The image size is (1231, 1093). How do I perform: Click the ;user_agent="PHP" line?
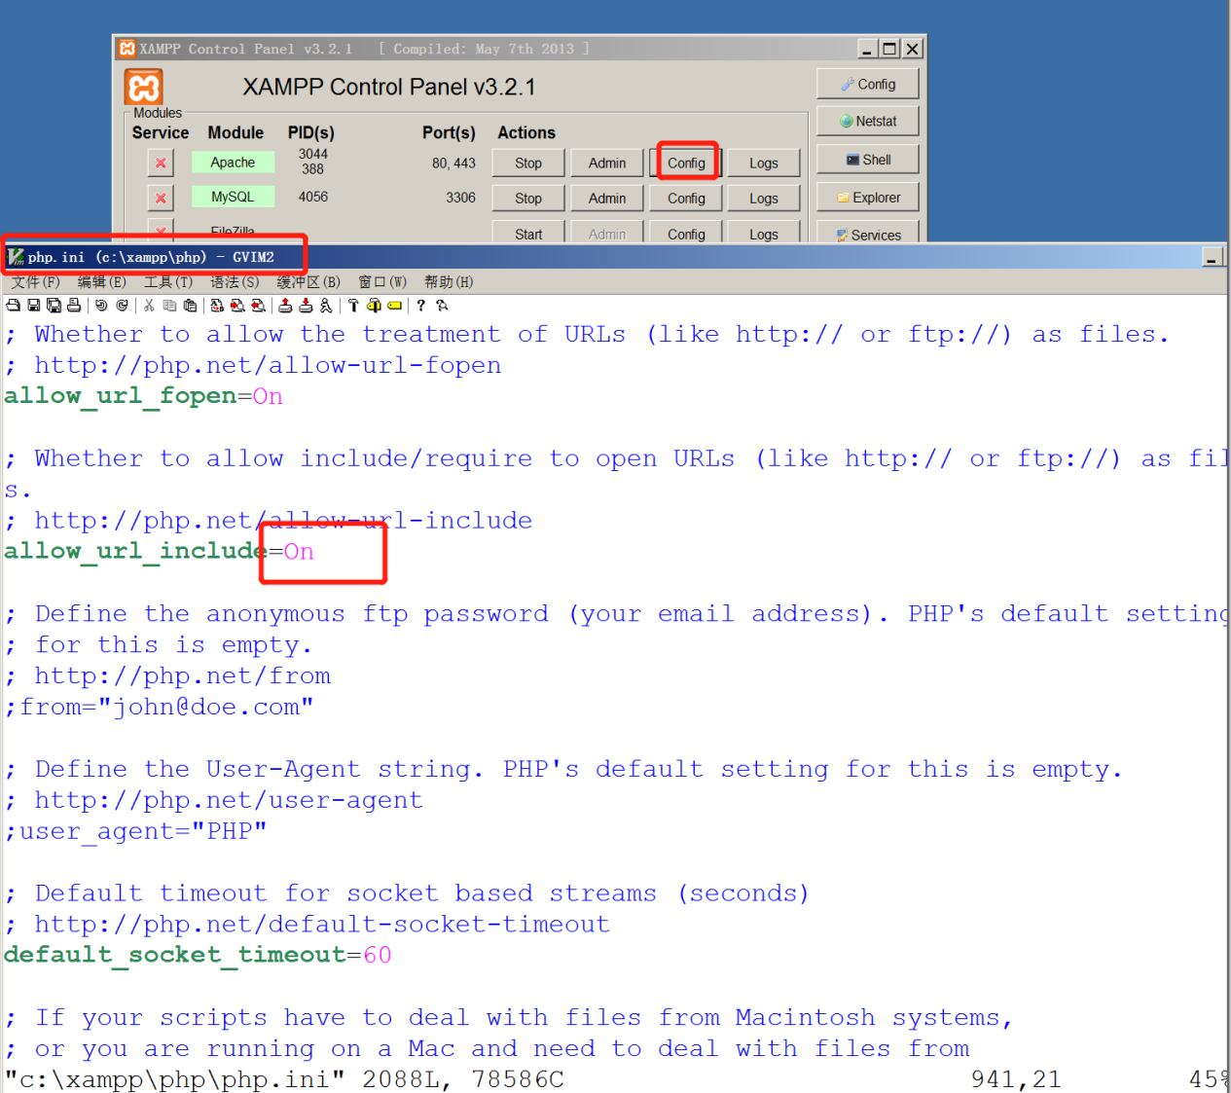(136, 832)
